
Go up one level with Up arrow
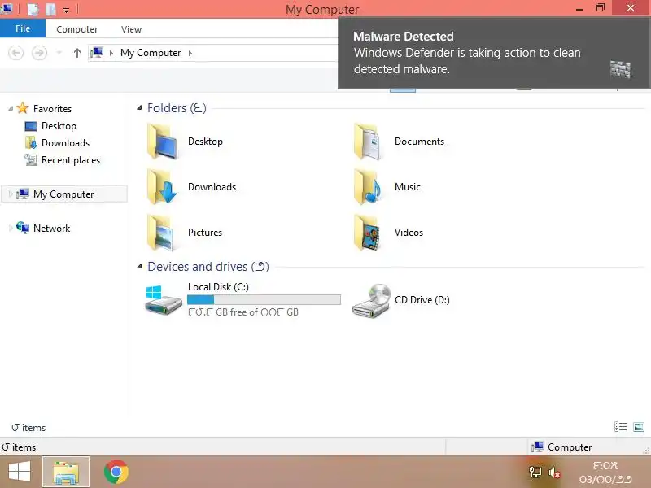[x=76, y=53]
